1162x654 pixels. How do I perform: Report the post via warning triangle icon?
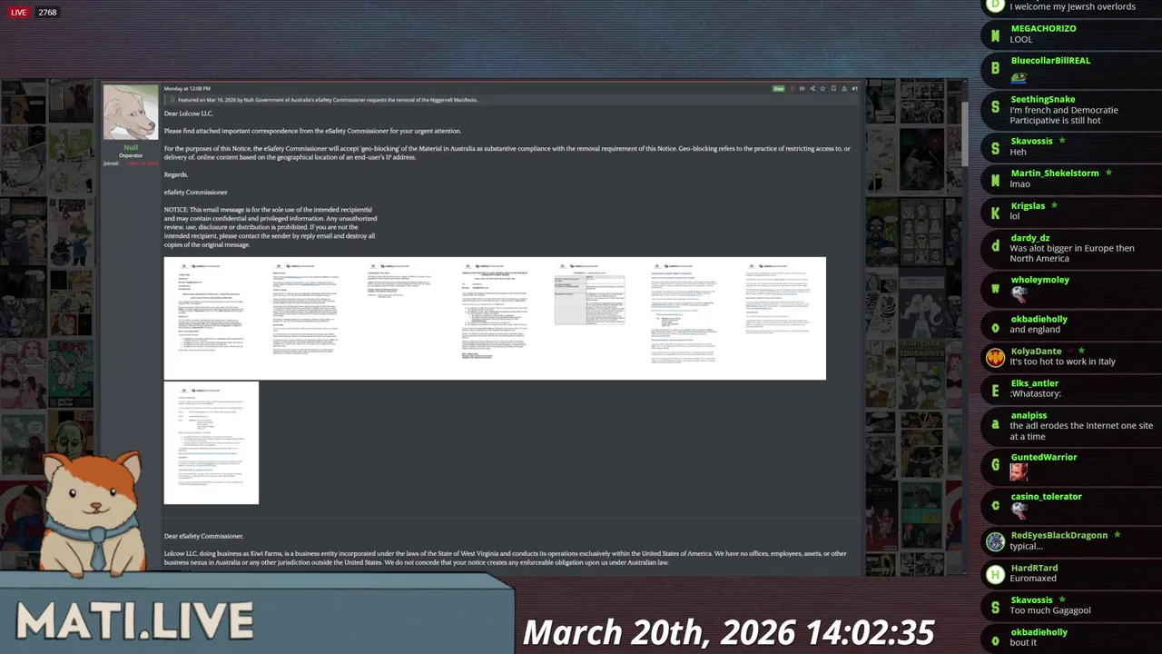point(844,88)
